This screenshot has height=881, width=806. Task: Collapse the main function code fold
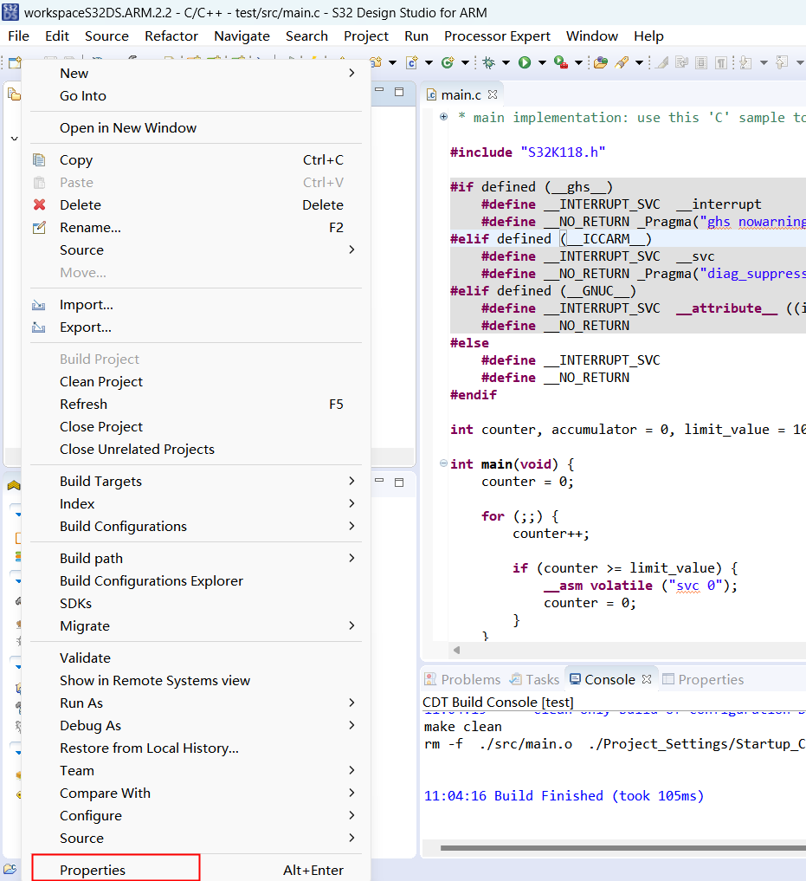443,464
